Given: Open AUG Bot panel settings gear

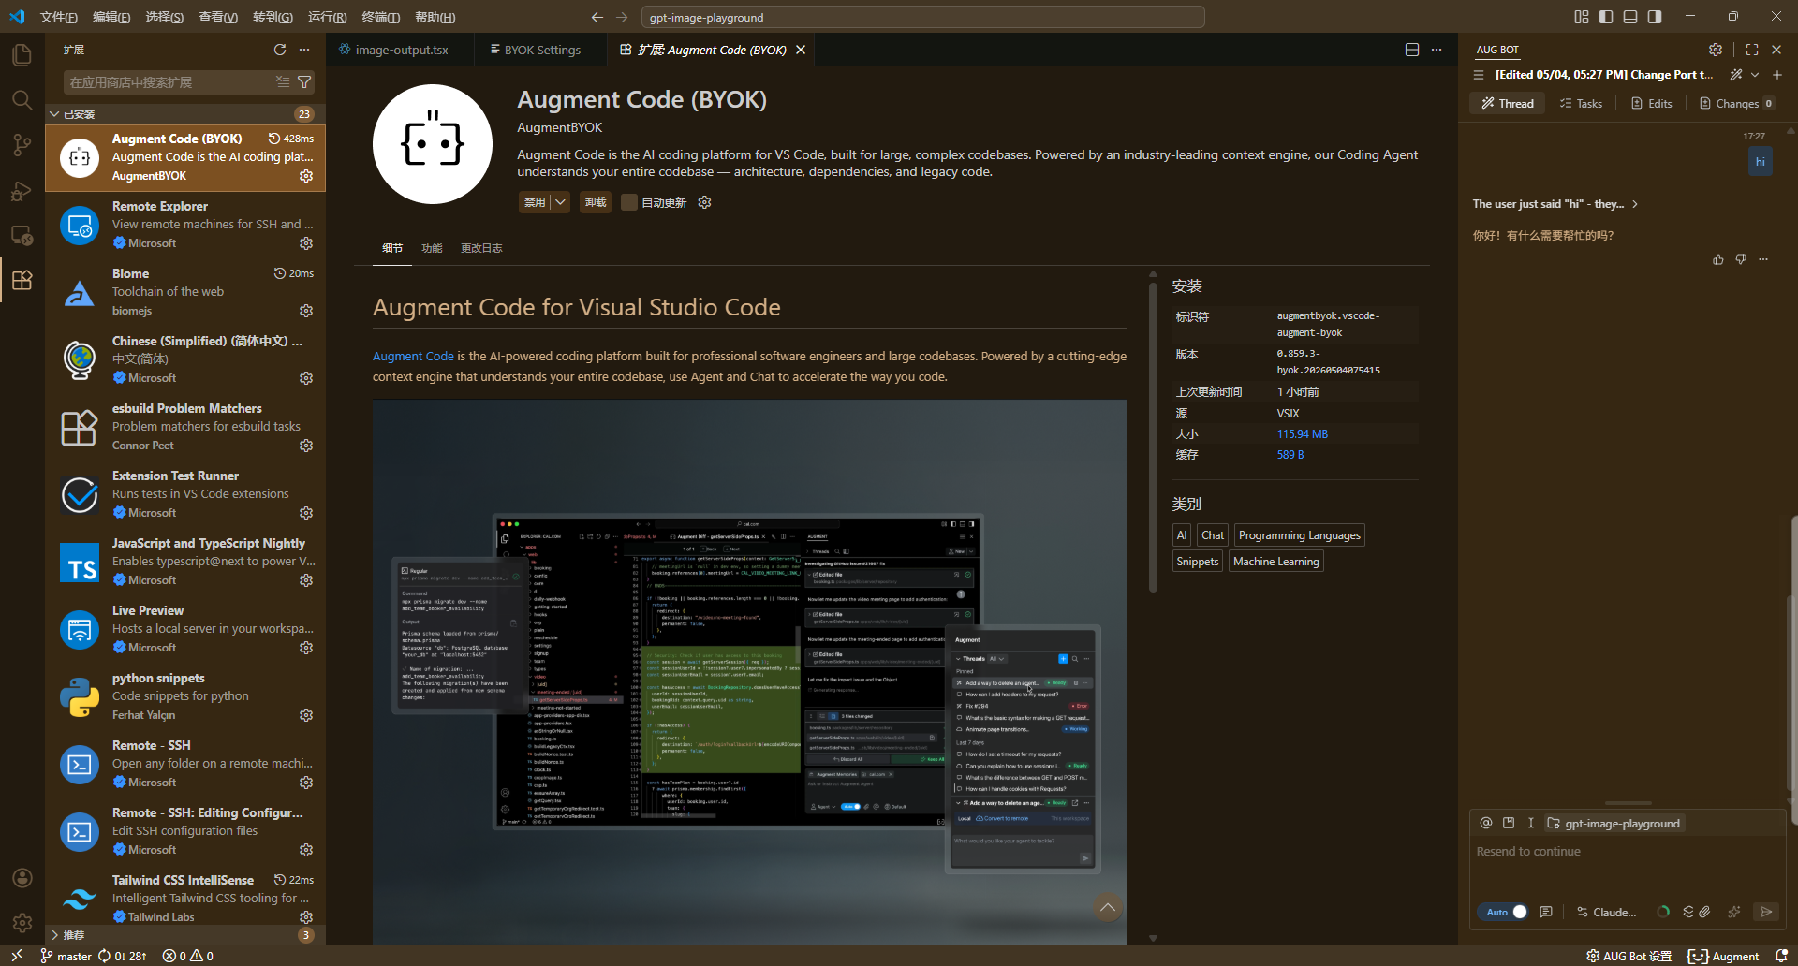Looking at the screenshot, I should (x=1716, y=50).
